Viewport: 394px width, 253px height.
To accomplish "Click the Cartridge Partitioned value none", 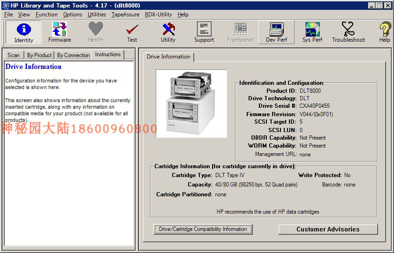I will [x=220, y=194].
